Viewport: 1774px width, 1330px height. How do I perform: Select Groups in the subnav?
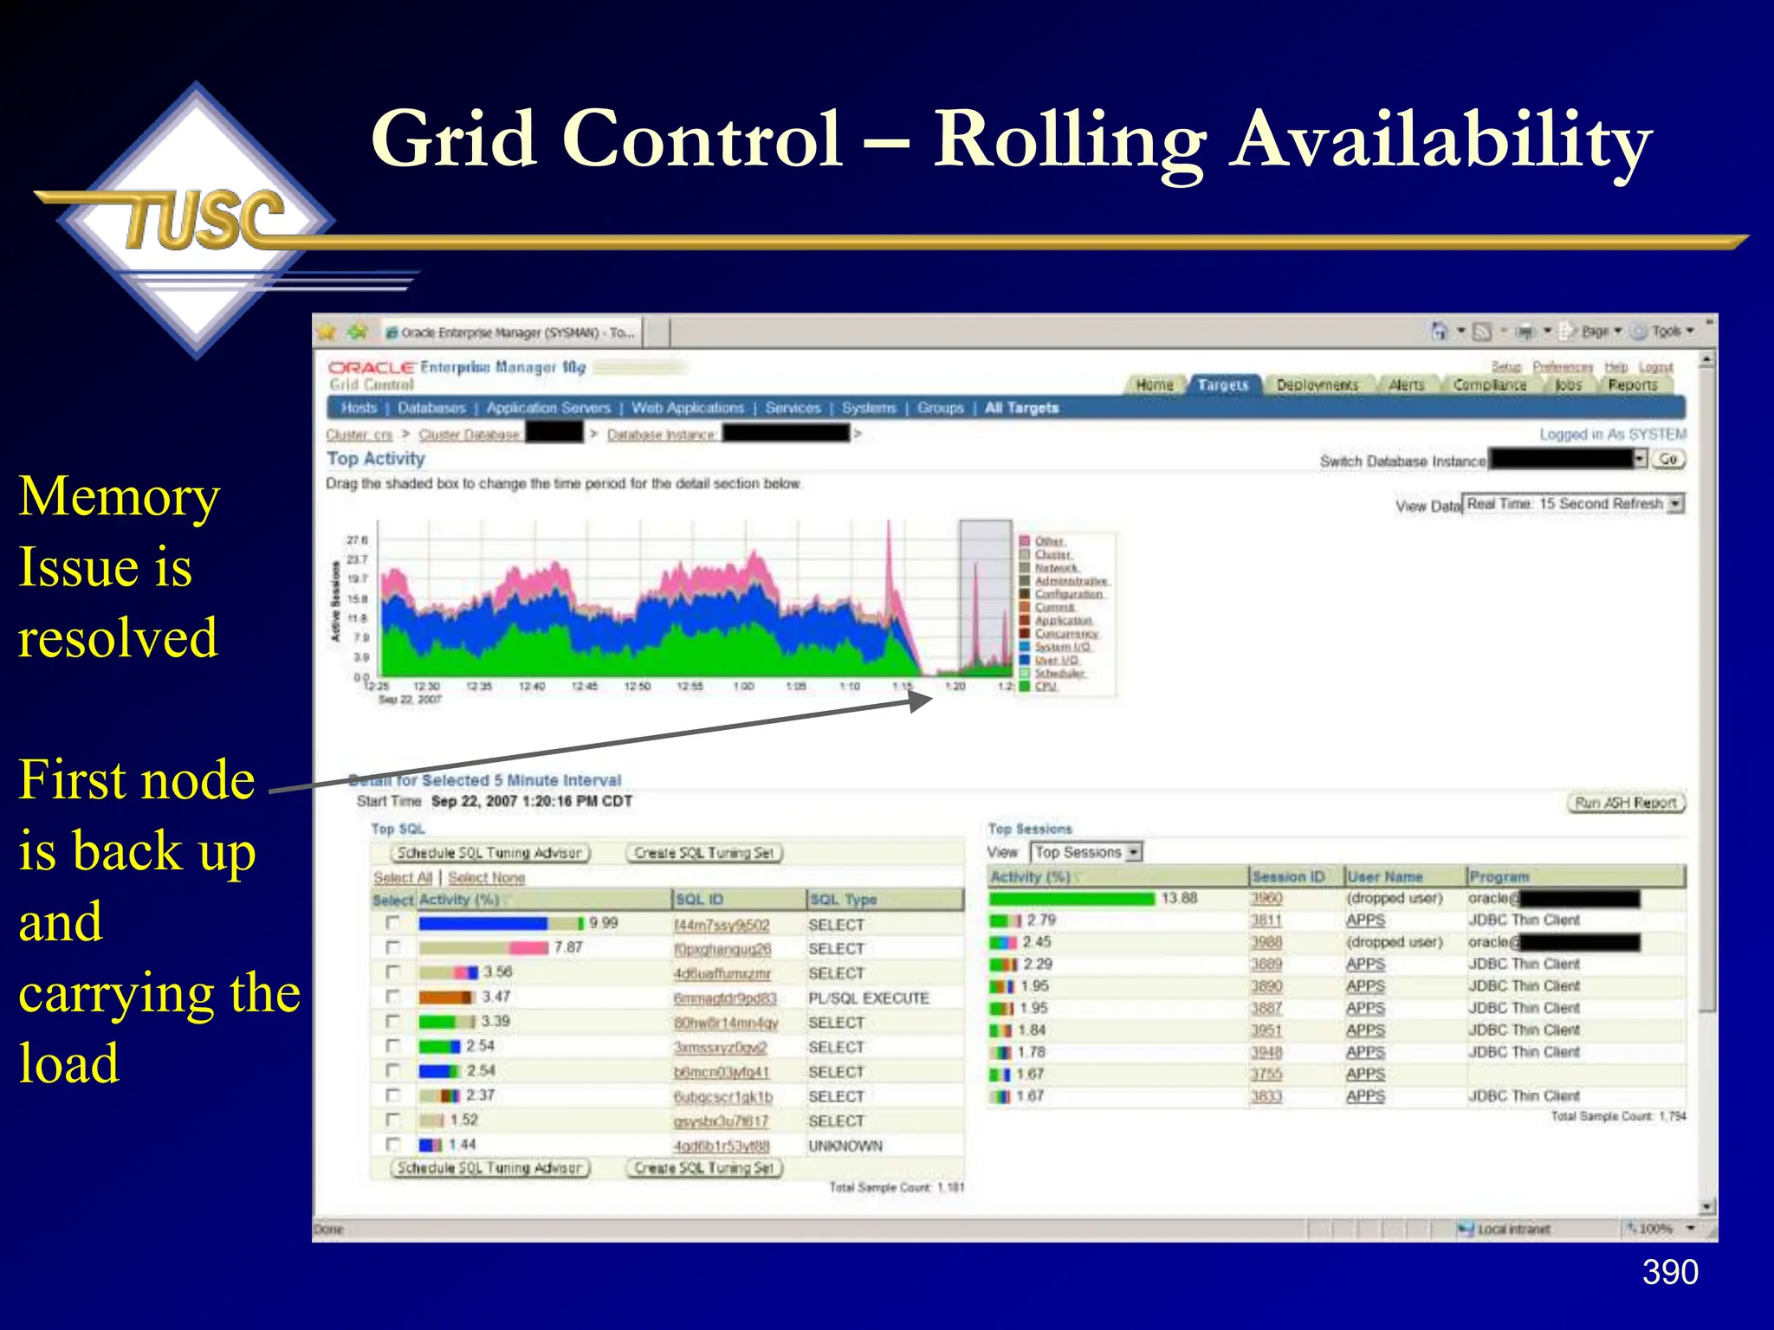941,408
